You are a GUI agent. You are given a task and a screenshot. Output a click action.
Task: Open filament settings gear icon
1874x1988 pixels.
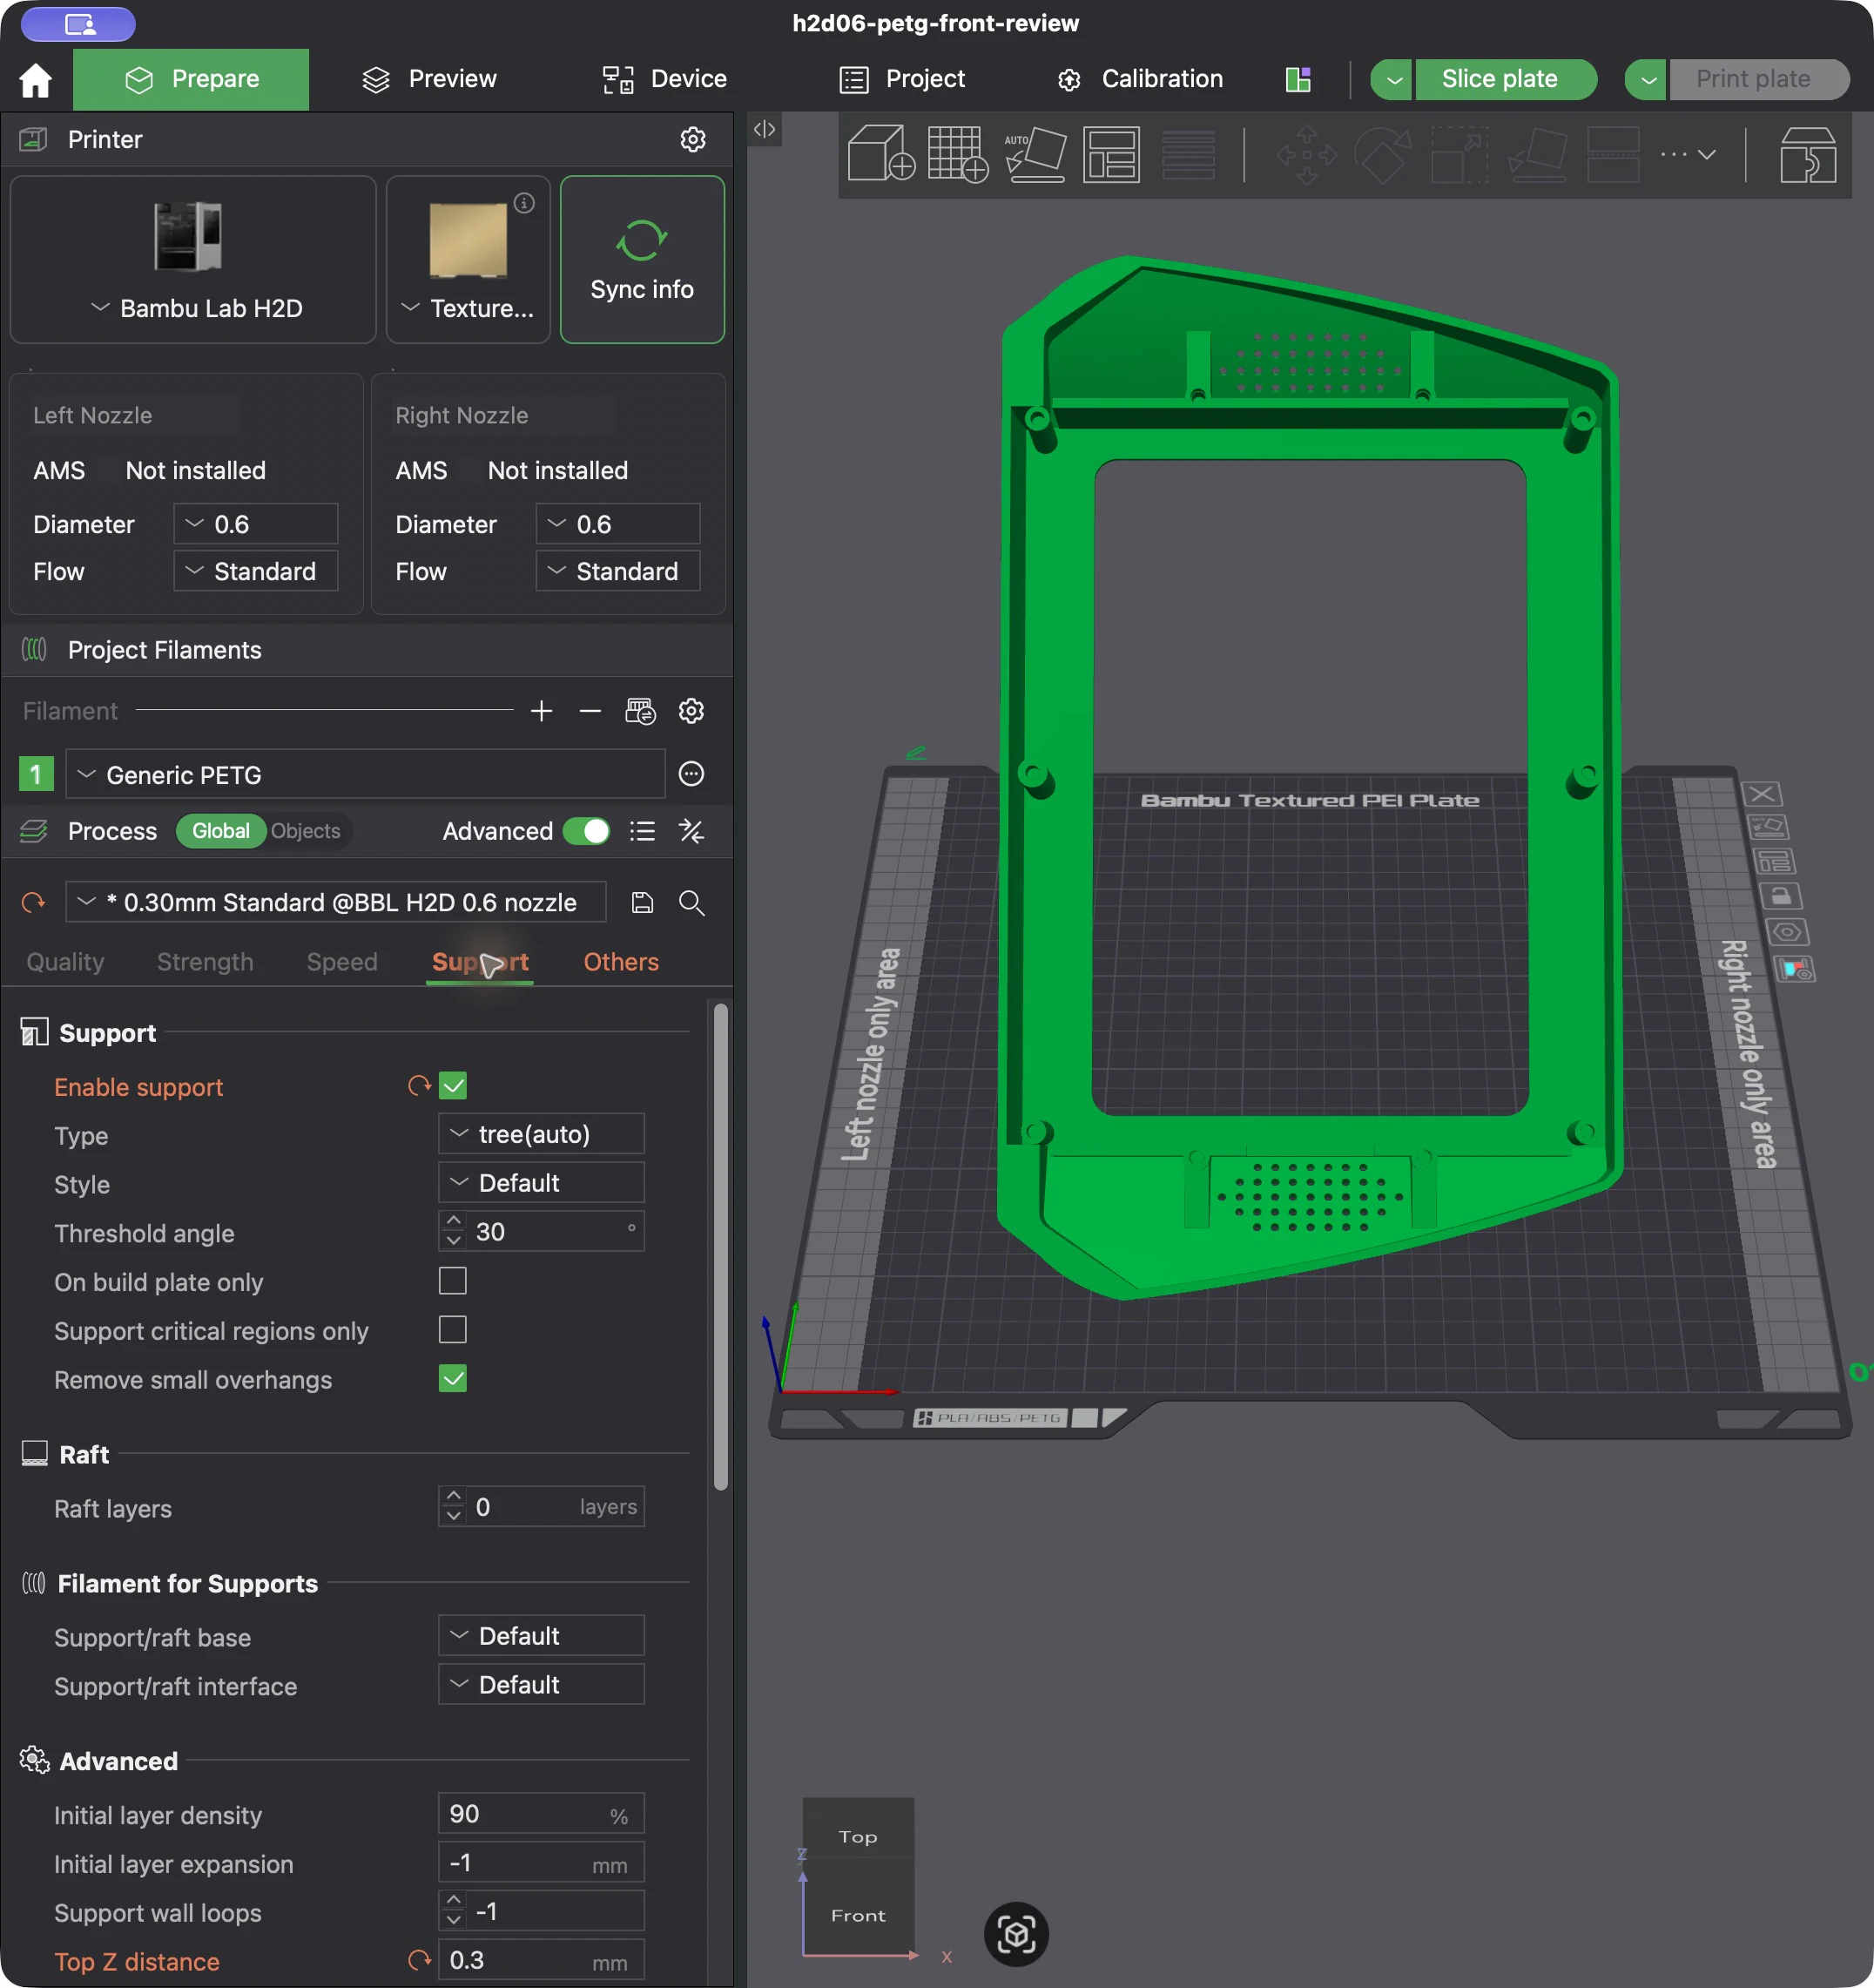691,711
